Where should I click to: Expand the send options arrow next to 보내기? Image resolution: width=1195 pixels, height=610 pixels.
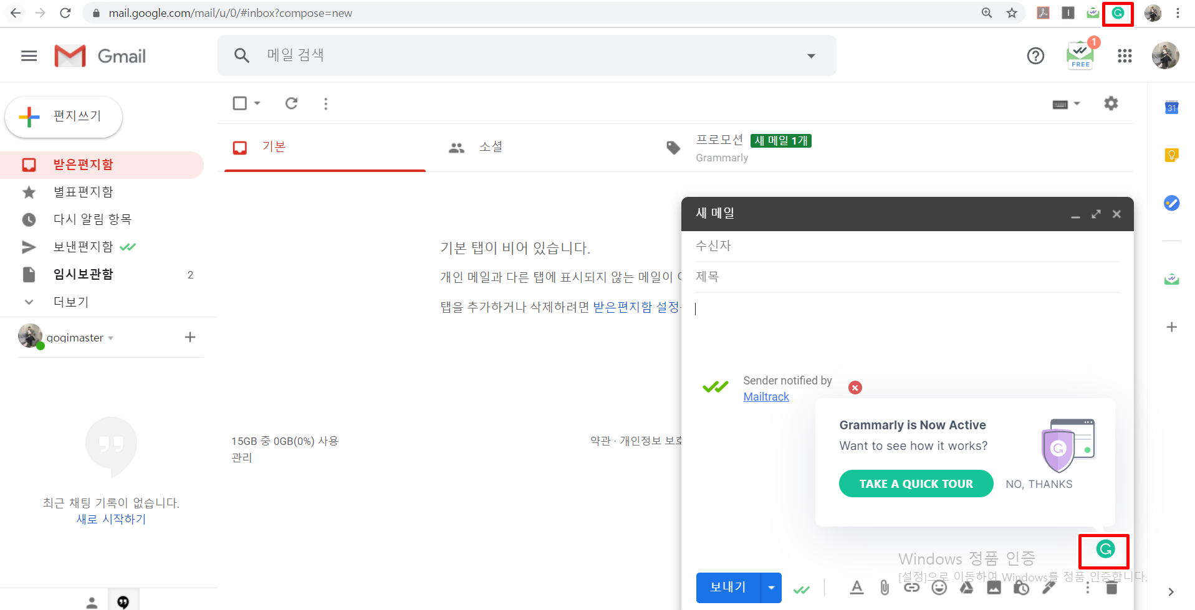pyautogui.click(x=771, y=588)
